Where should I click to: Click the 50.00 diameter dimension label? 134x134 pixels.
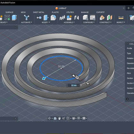coord(61,66)
